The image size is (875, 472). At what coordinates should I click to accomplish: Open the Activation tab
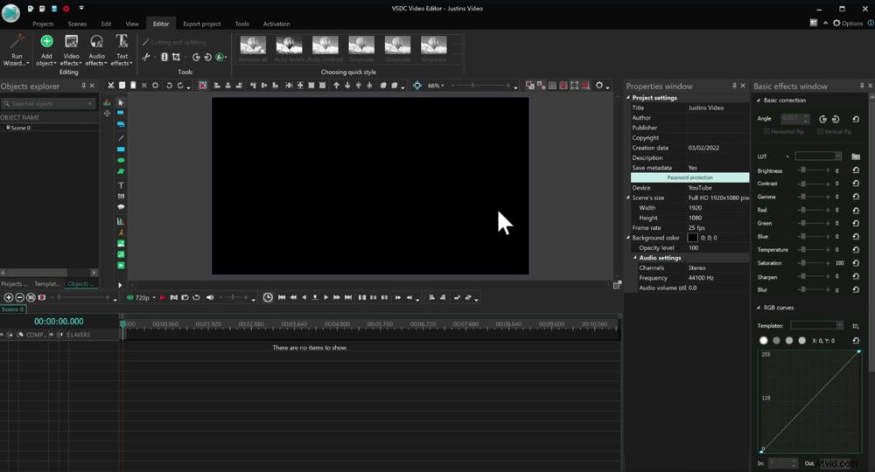tap(276, 24)
